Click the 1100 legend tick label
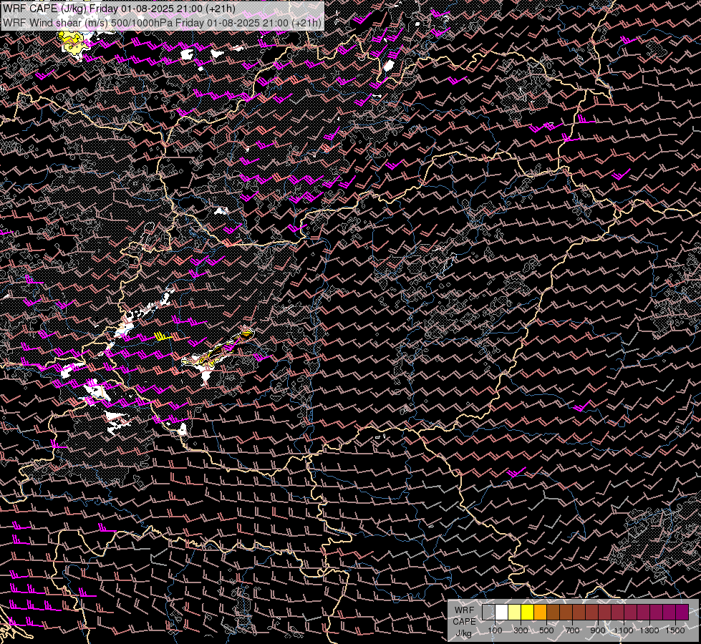Viewport: 701px width, 644px height. click(x=624, y=630)
